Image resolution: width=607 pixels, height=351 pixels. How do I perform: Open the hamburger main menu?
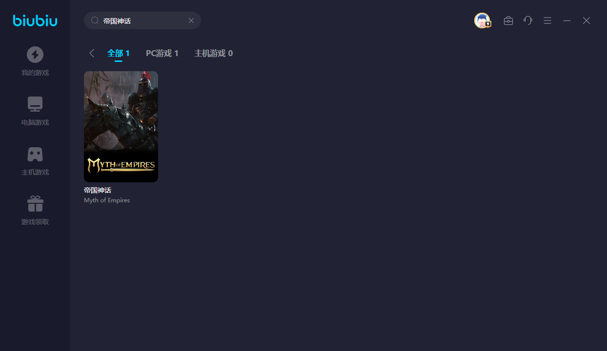[x=547, y=20]
